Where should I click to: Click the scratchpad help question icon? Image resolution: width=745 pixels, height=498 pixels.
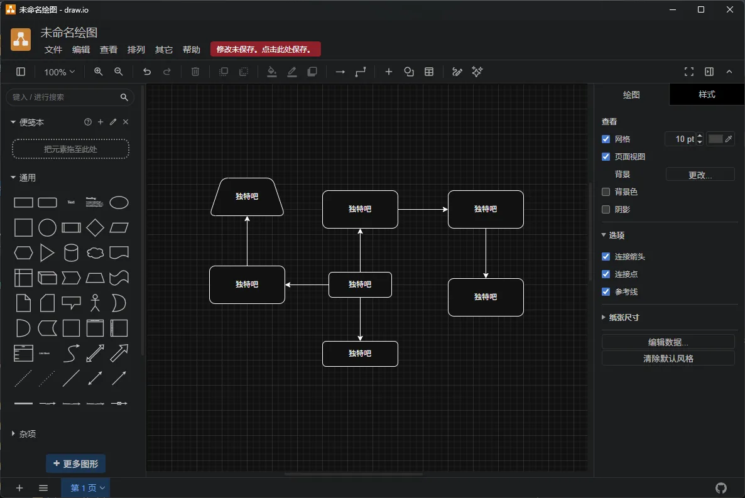click(x=88, y=122)
